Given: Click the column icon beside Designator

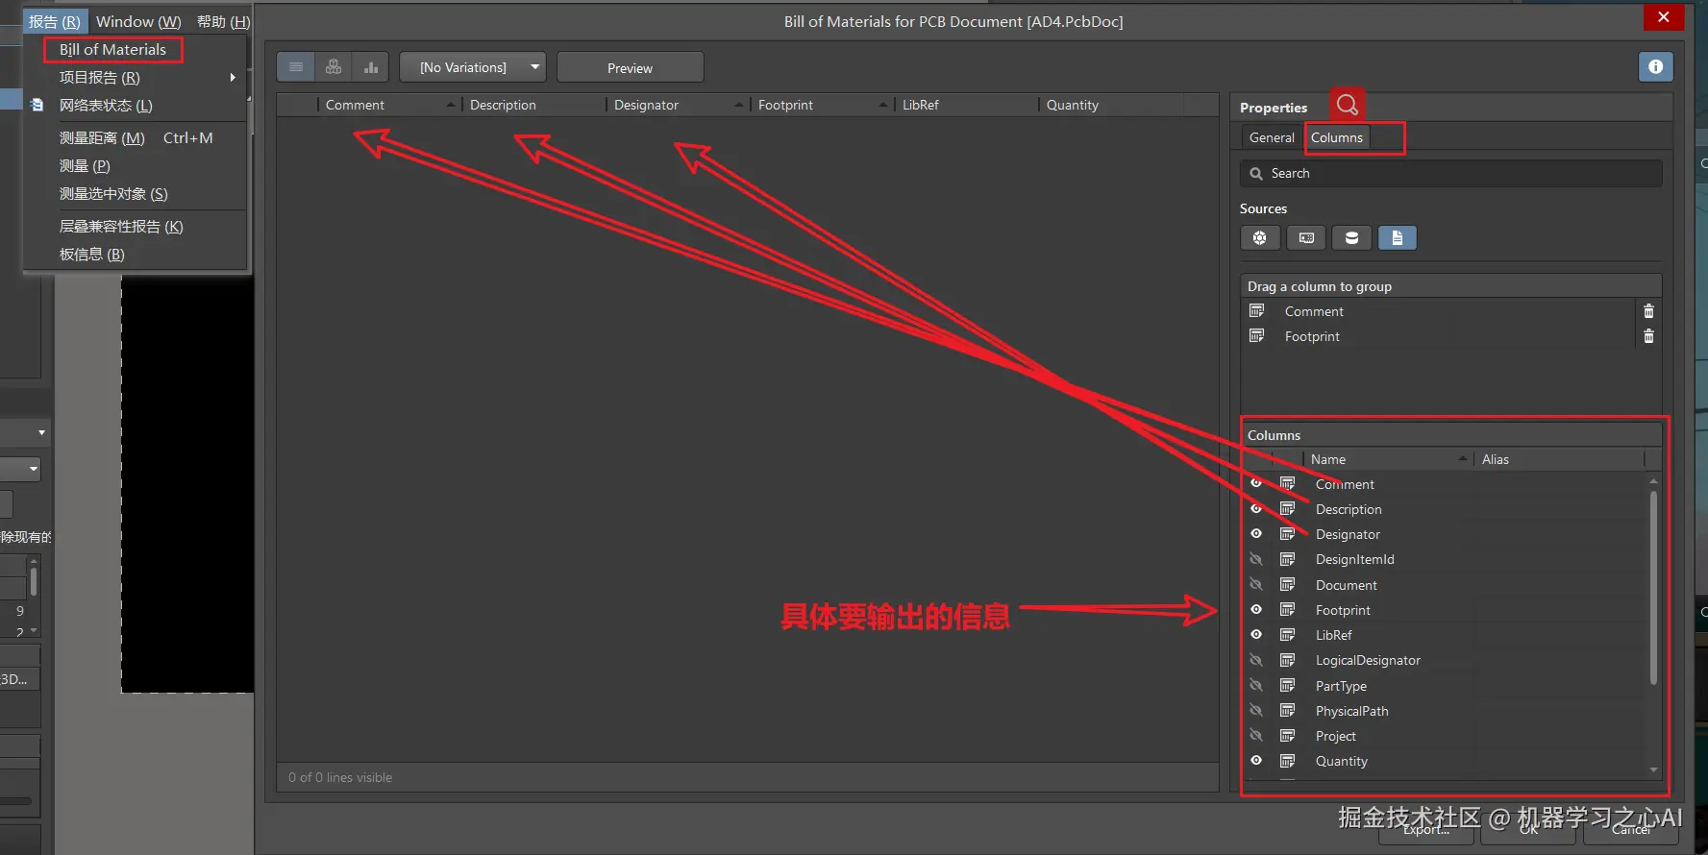Looking at the screenshot, I should pyautogui.click(x=1287, y=533).
